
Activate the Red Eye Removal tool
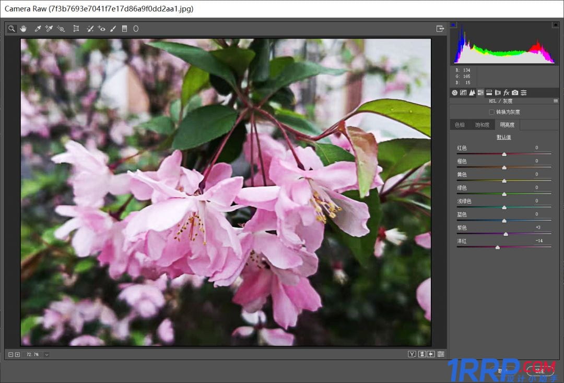pos(101,29)
